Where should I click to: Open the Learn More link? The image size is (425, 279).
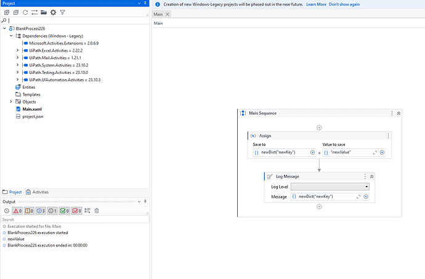pos(317,4)
